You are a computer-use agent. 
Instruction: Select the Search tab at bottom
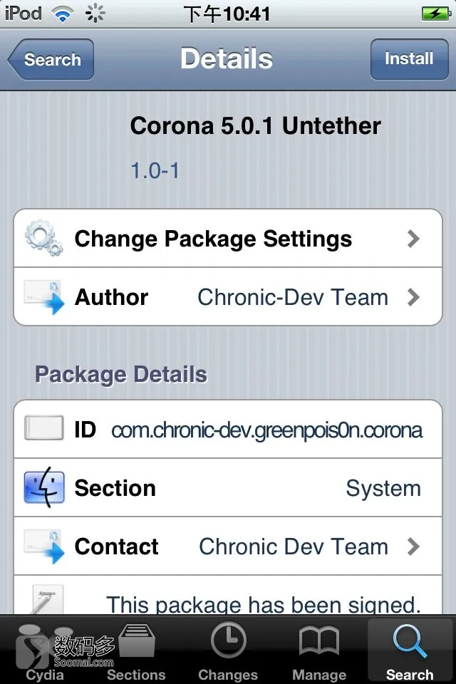tap(410, 651)
